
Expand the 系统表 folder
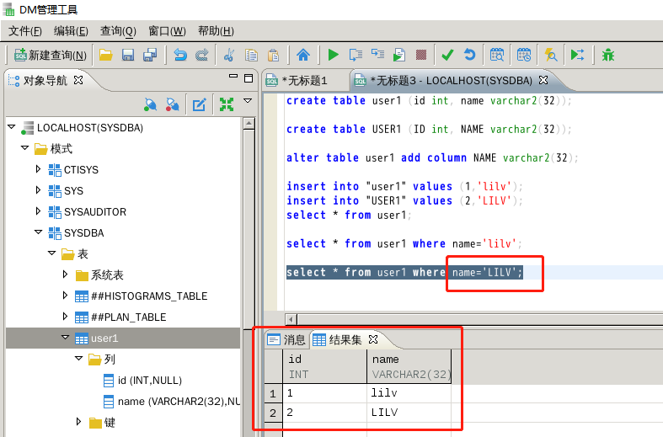pyautogui.click(x=65, y=274)
